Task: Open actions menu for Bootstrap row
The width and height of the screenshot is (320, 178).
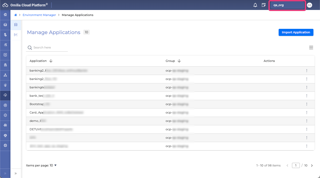Action: [x=307, y=104]
